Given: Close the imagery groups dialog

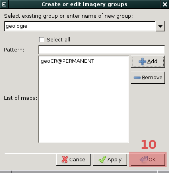Looking at the screenshot, I should [x=165, y=4].
